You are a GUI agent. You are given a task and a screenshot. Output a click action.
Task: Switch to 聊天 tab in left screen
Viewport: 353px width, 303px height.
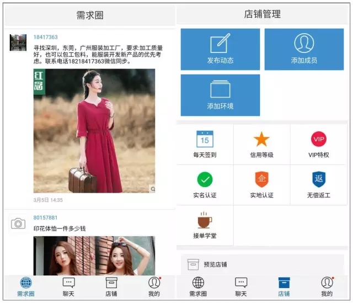[68, 287]
